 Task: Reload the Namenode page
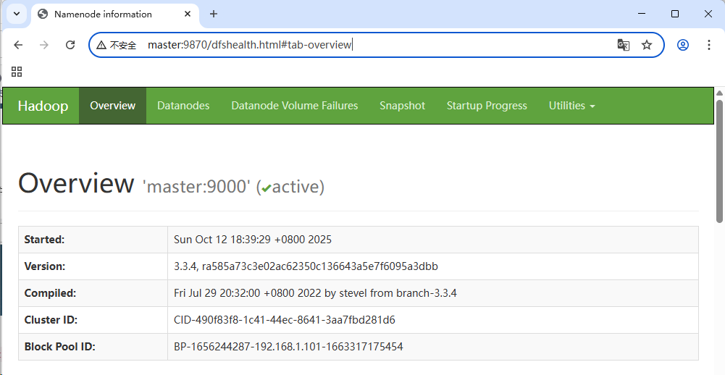(70, 45)
